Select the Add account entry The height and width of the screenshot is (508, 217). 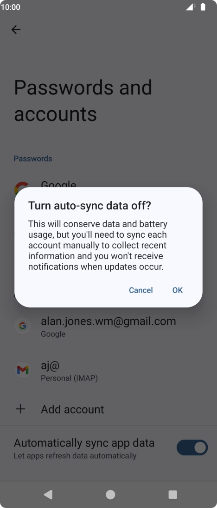108,409
